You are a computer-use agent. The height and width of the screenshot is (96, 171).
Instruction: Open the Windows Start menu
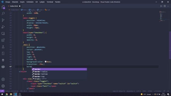[2, 94]
